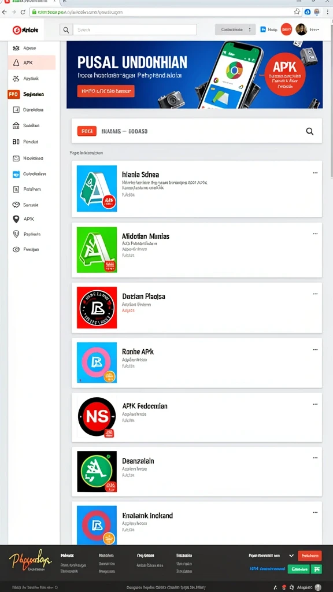Screen dimensions: 333x592
Task: Click the green circle thumbnail of Deanzalain
Action: click(97, 471)
